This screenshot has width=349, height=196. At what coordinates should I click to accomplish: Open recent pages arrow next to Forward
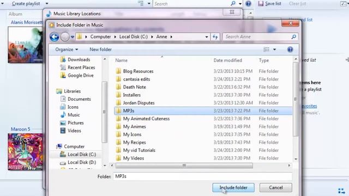pos(73,37)
